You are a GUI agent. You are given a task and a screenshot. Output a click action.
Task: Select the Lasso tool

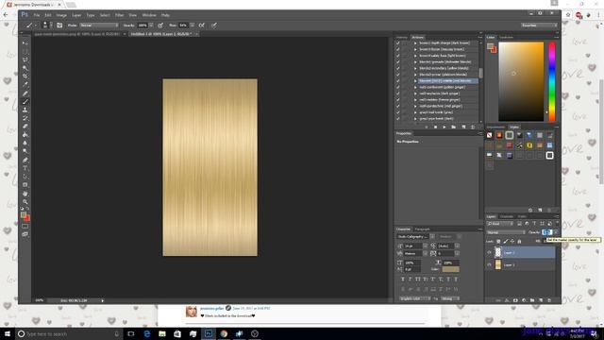coord(25,59)
